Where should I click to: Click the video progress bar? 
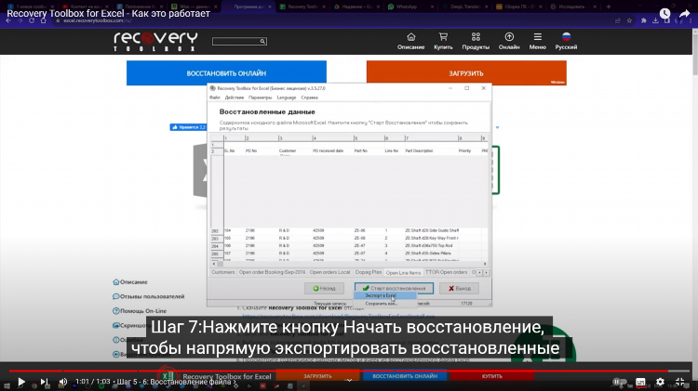coord(349,371)
